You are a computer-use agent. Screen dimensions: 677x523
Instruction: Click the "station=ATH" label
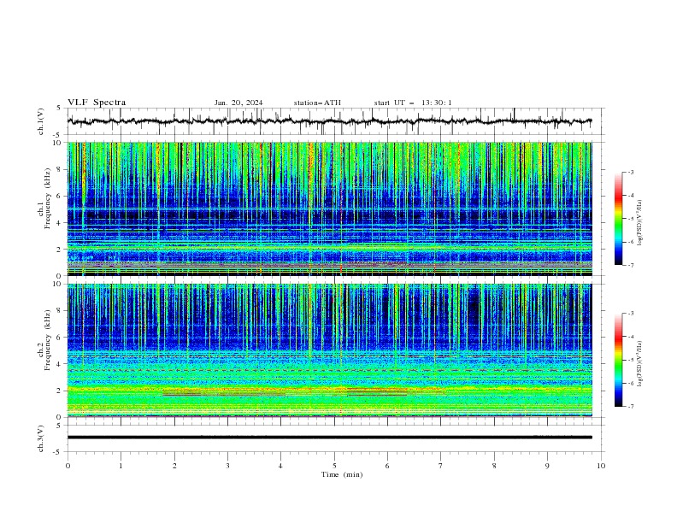[x=317, y=103]
